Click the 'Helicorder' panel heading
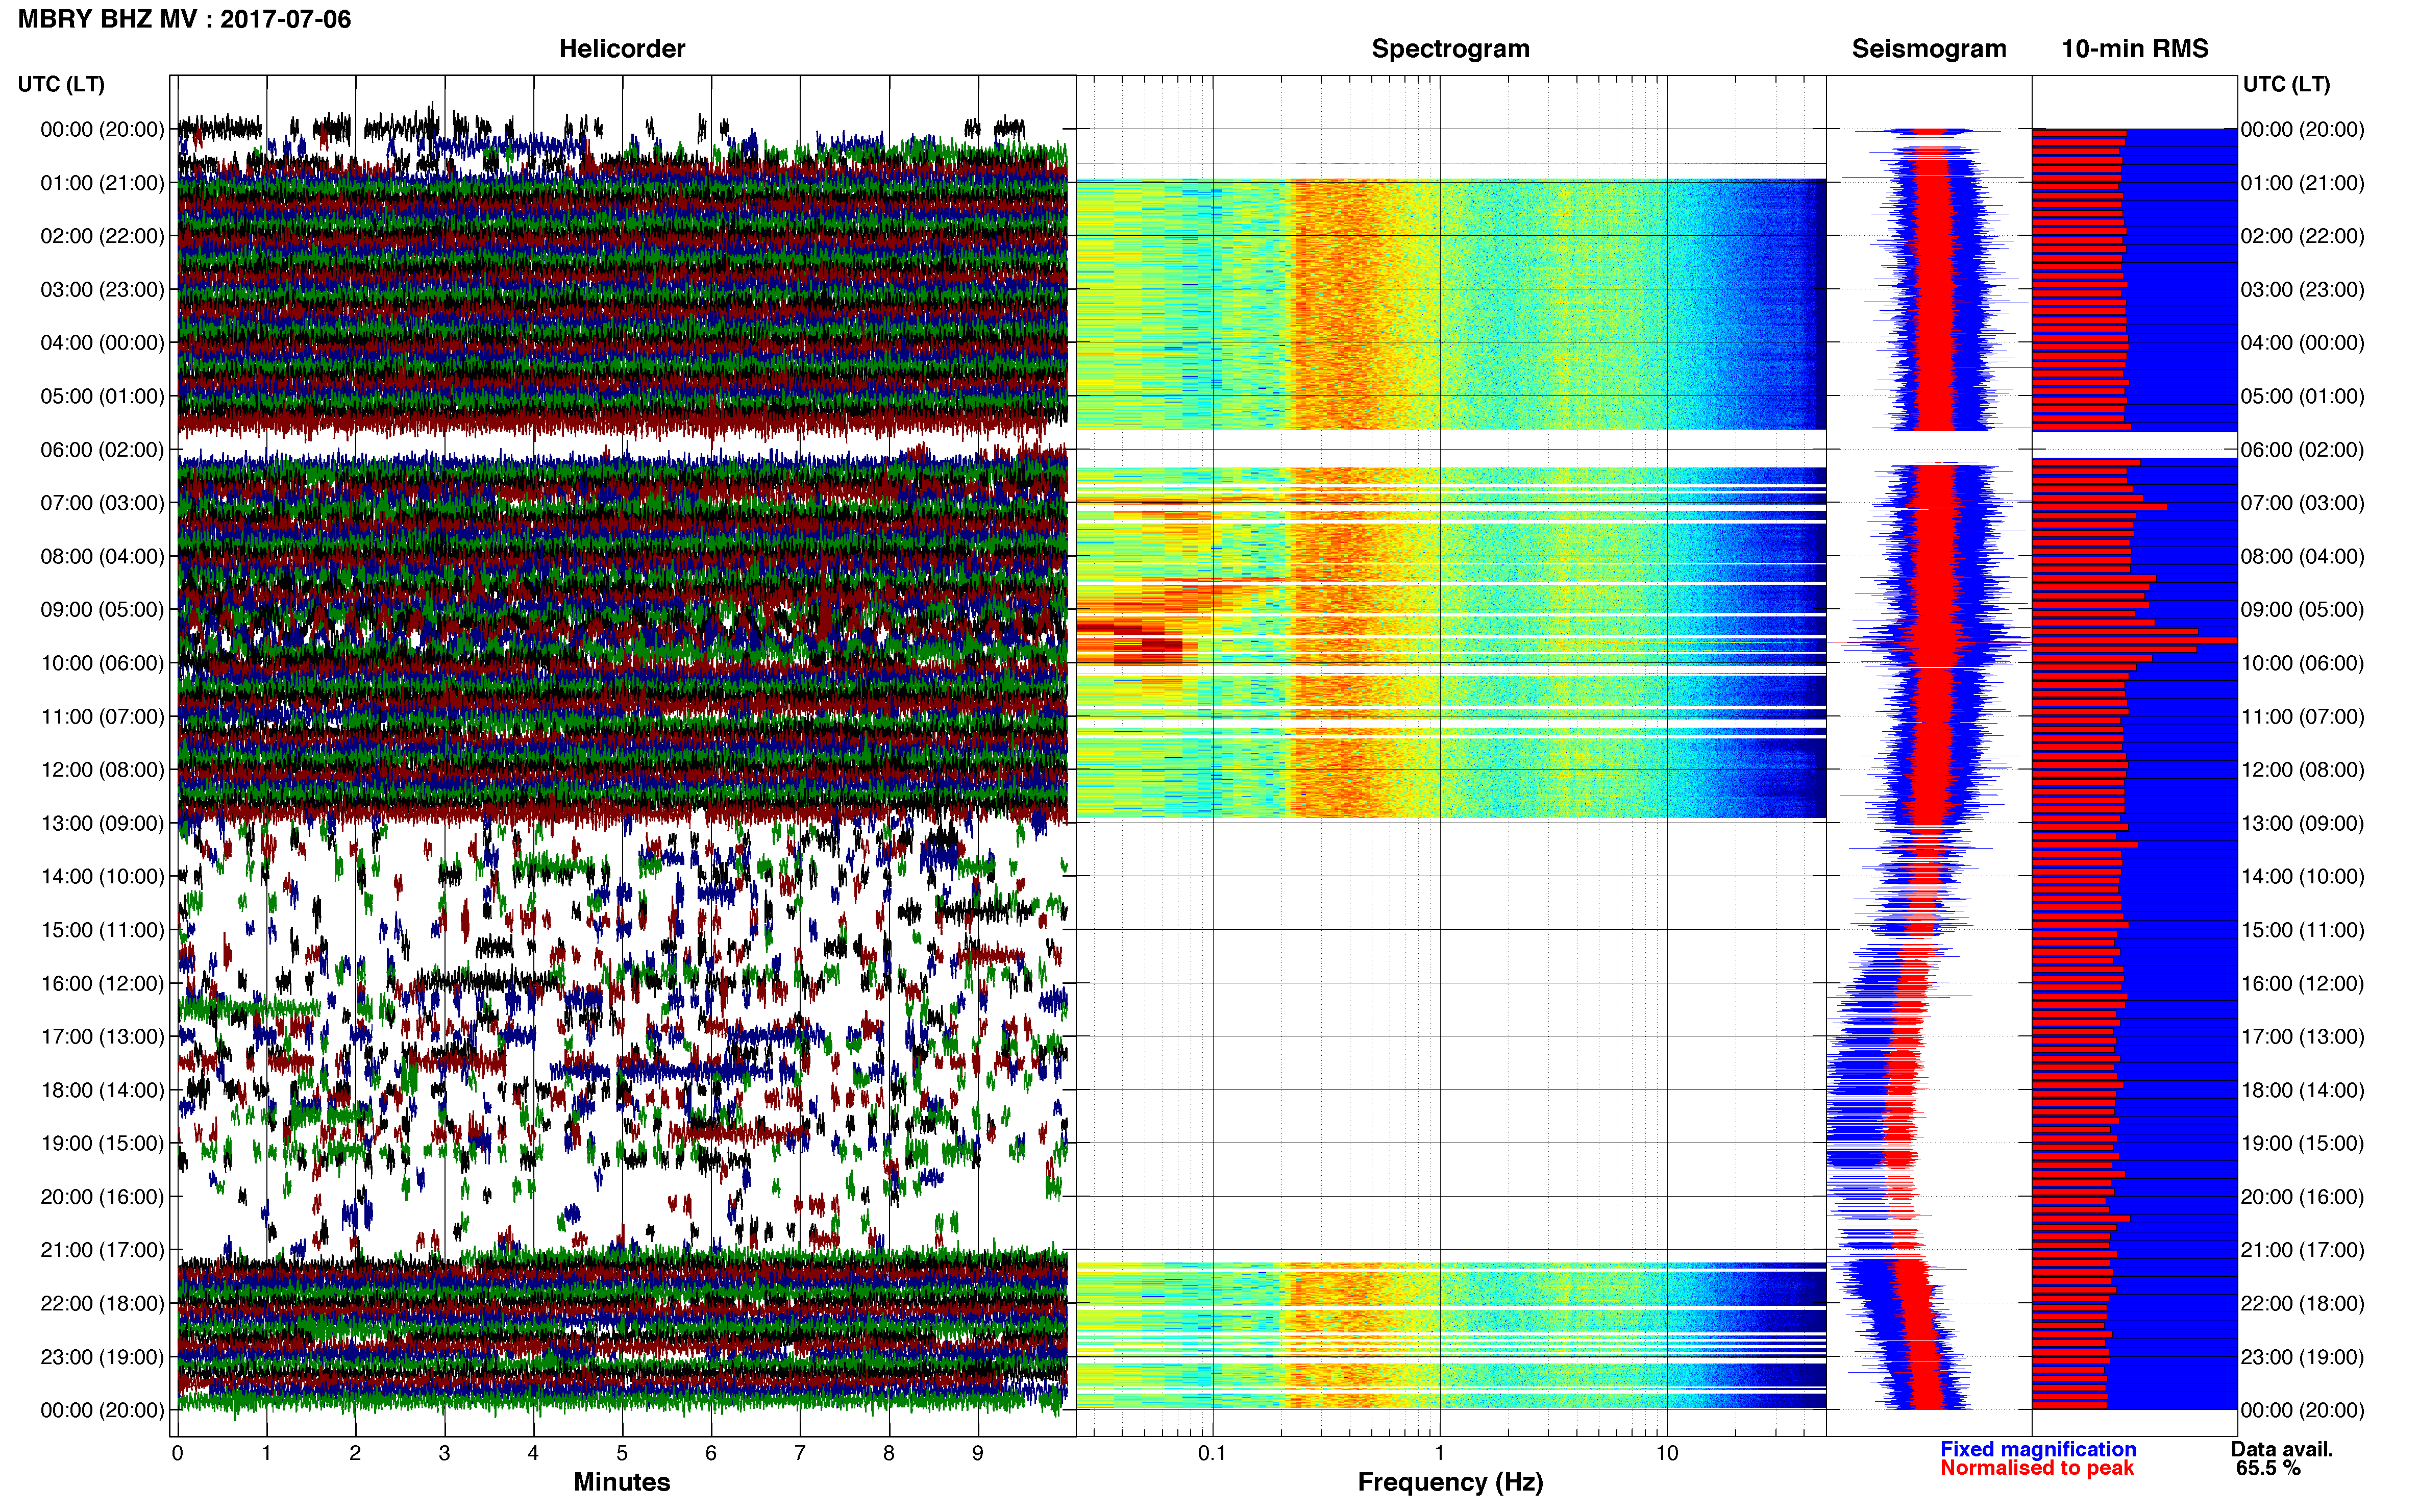2419x1512 pixels. 622,48
